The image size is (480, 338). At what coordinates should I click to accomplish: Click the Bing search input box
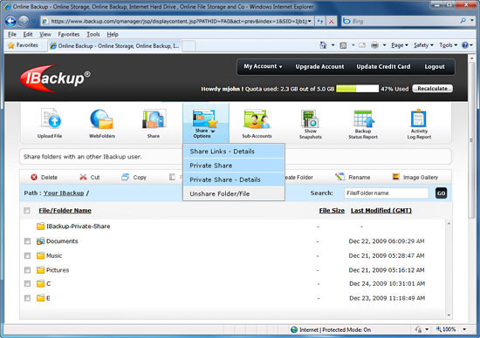(404, 21)
